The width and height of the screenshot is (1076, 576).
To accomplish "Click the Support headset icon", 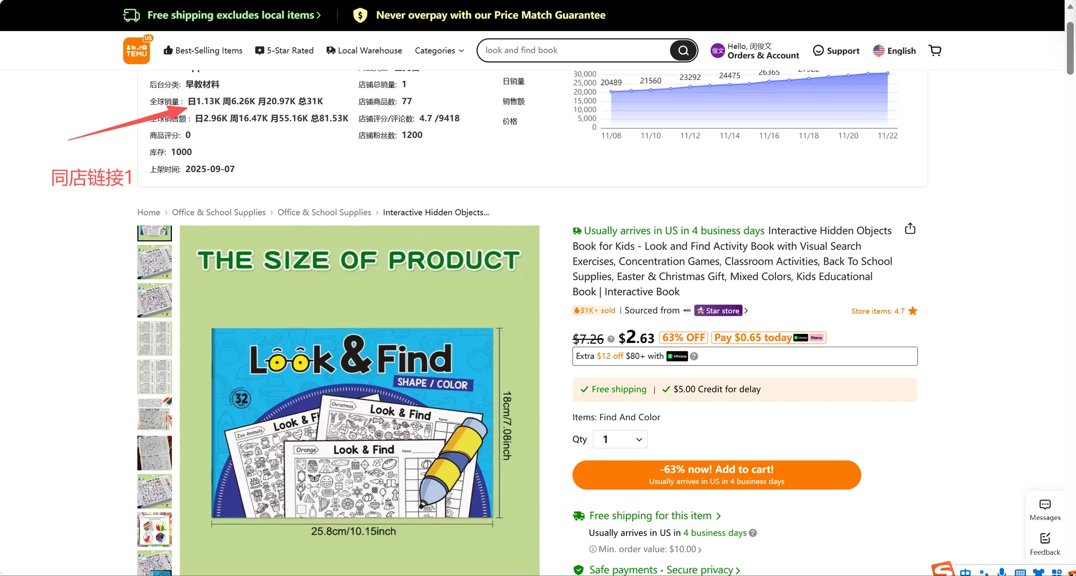I will [x=818, y=51].
